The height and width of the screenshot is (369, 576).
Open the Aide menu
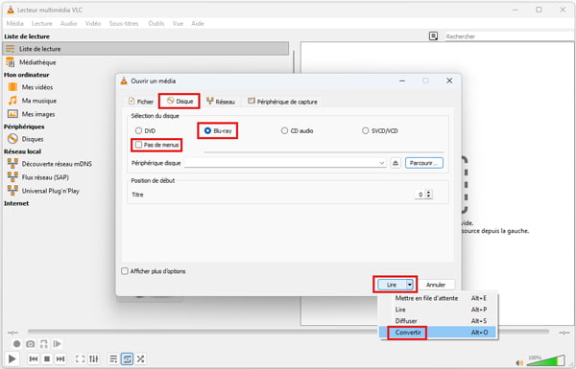(198, 23)
